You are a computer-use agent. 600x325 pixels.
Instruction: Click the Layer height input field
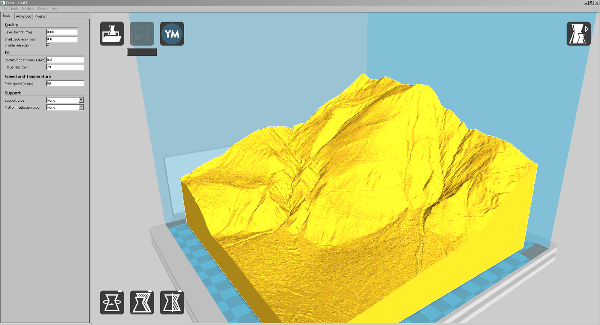click(62, 32)
